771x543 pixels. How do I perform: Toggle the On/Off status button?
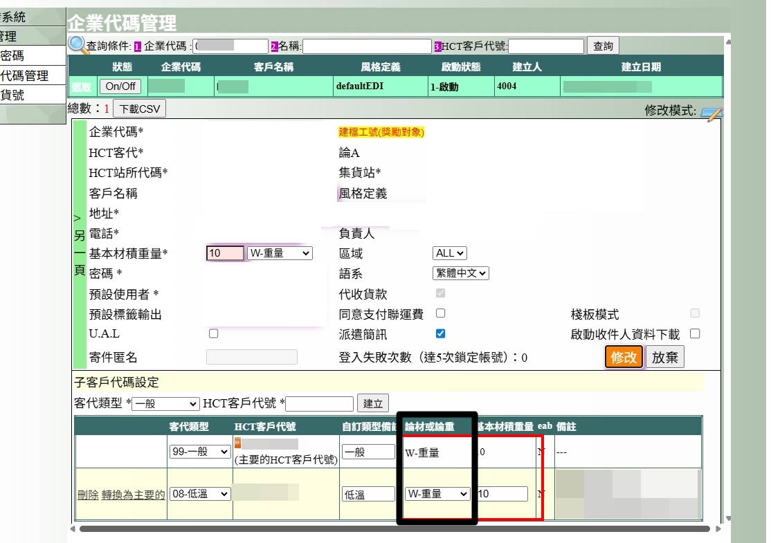120,86
